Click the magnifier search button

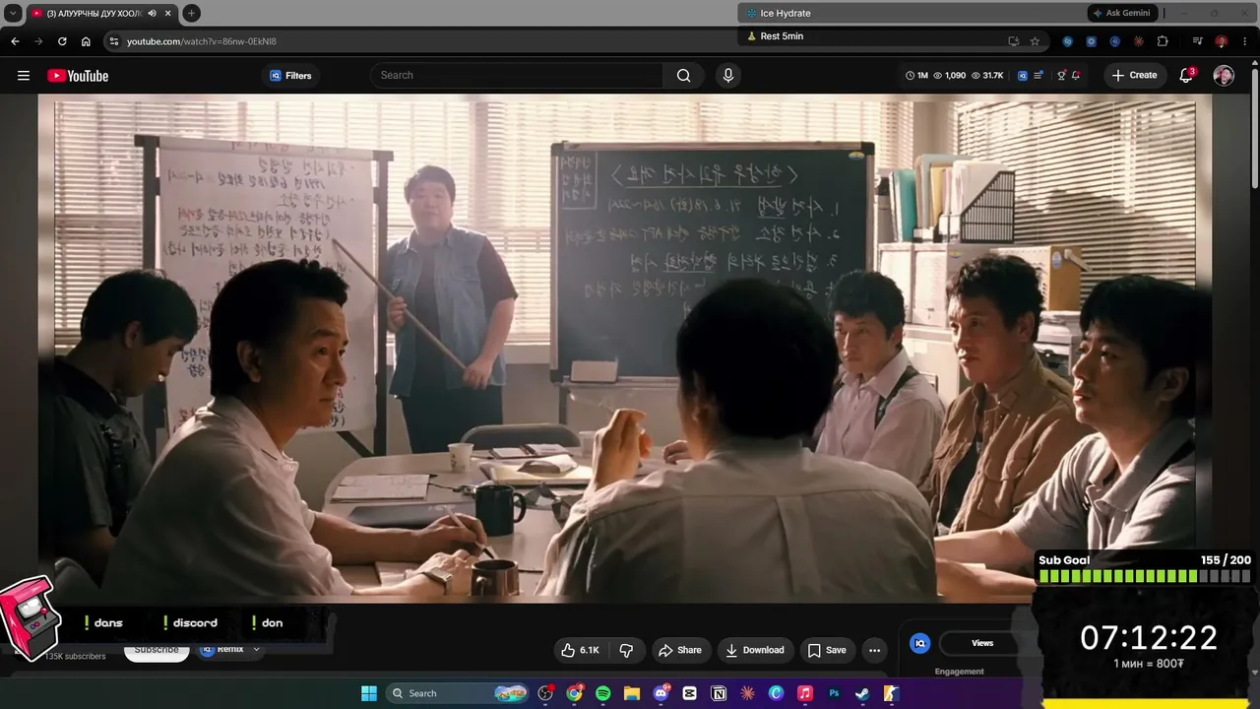point(684,75)
